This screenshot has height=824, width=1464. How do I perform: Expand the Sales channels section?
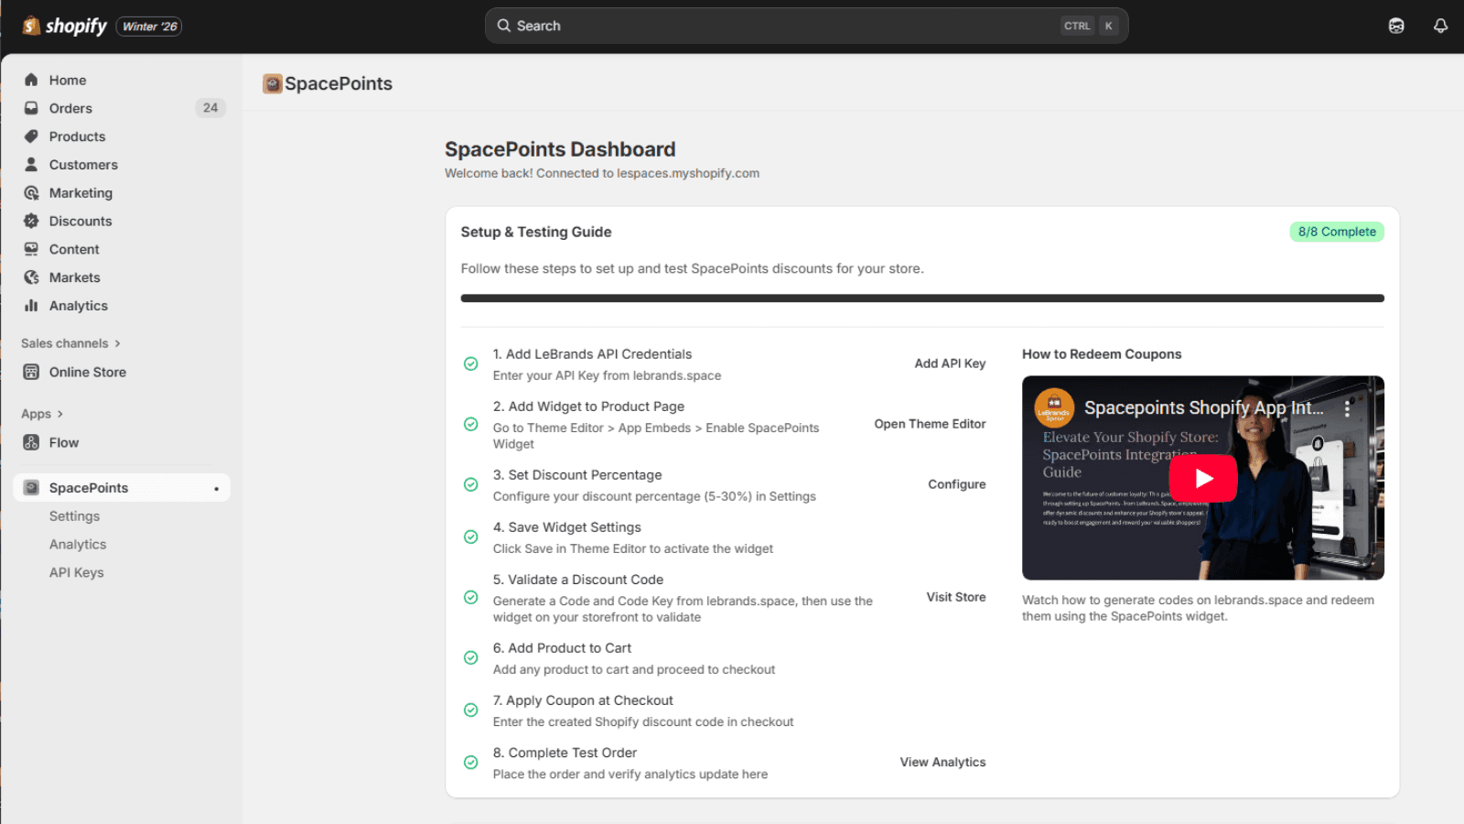[x=70, y=342]
